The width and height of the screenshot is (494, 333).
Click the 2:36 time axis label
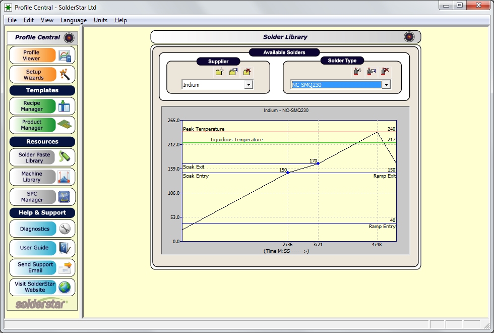tap(287, 244)
